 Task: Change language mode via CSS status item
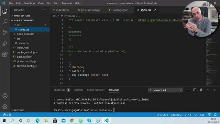pyautogui.click(x=202, y=115)
